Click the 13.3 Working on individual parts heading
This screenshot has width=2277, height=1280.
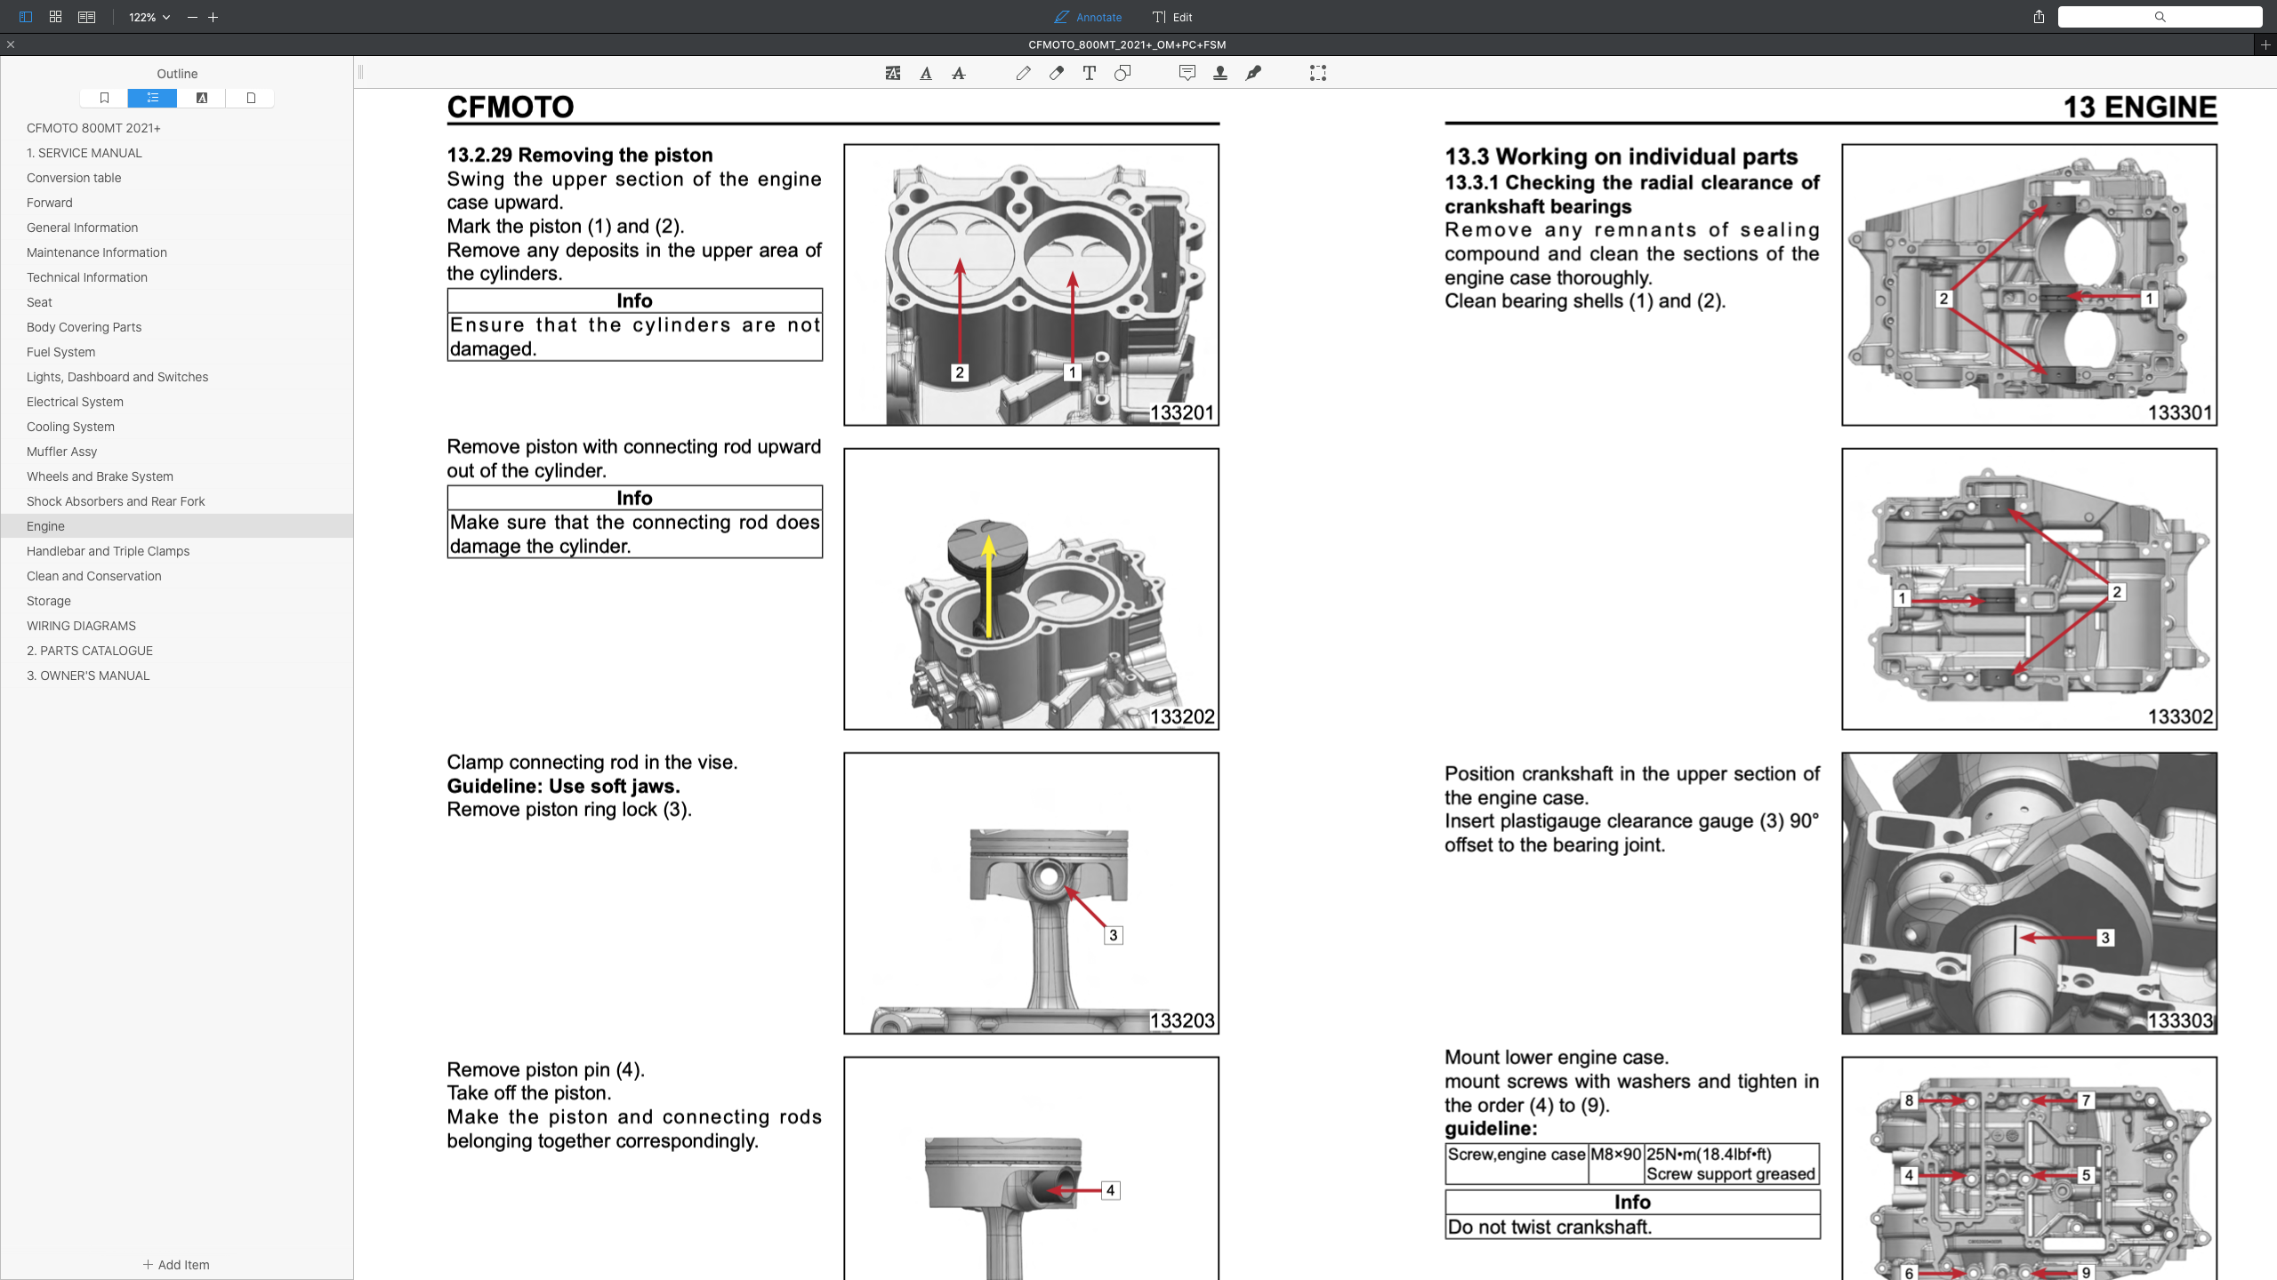pos(1621,156)
